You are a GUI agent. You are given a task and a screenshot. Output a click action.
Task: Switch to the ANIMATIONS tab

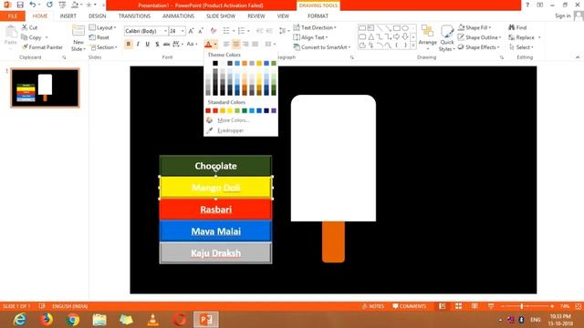point(179,16)
